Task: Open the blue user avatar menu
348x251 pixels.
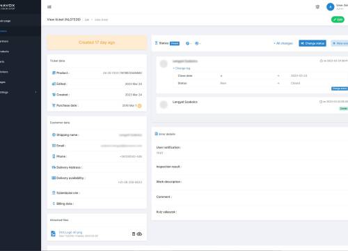Action: click(x=330, y=7)
